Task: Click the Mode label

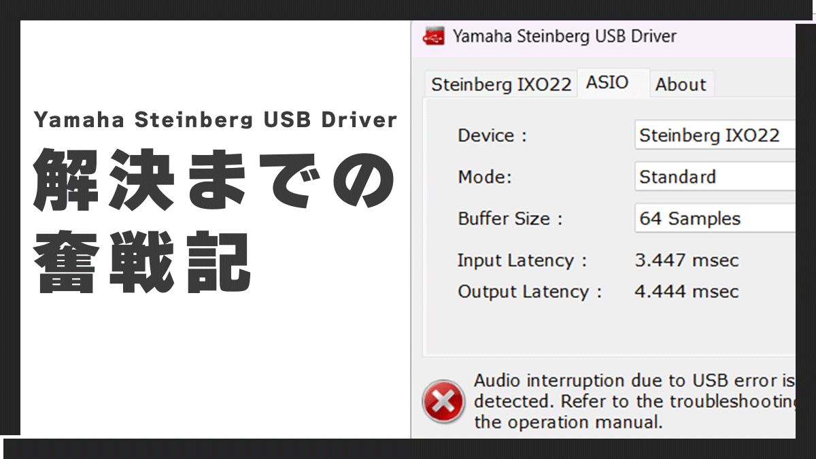Action: click(x=484, y=177)
